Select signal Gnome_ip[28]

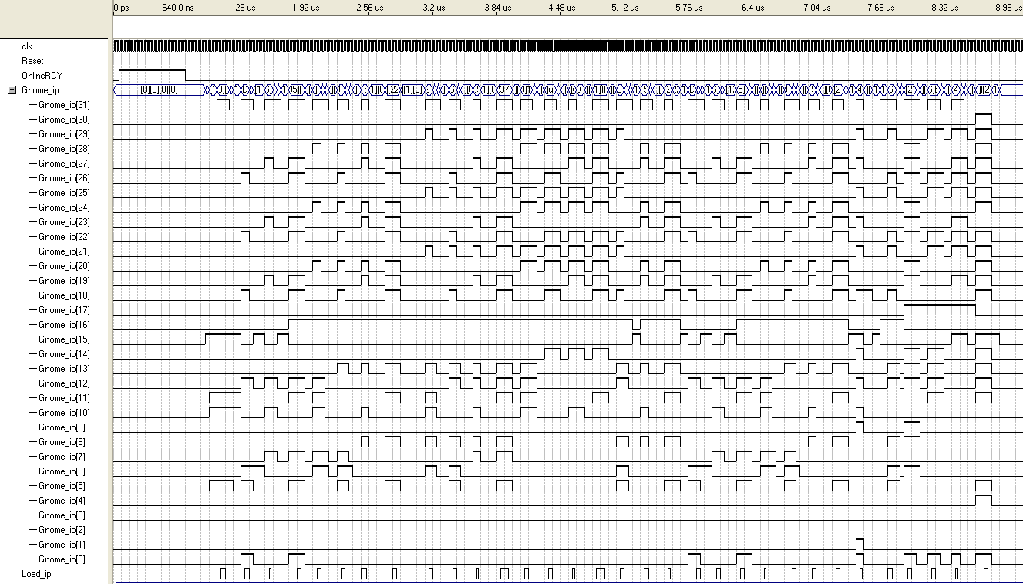(x=64, y=149)
